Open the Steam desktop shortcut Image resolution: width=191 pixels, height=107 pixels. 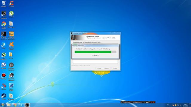tap(4, 97)
